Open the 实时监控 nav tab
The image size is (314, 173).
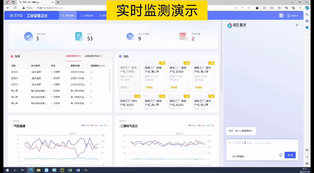coord(68,15)
